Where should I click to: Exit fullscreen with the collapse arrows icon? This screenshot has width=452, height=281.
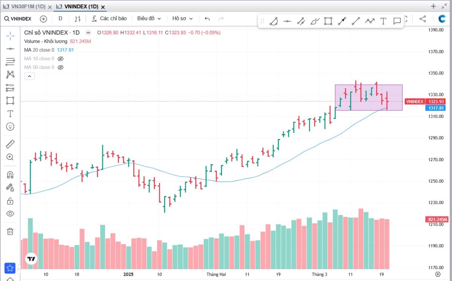444,6
